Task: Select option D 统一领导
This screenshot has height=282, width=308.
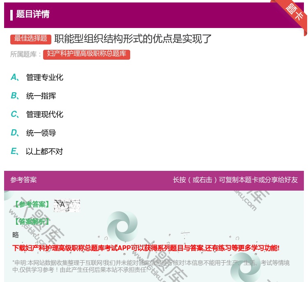Action: point(33,133)
